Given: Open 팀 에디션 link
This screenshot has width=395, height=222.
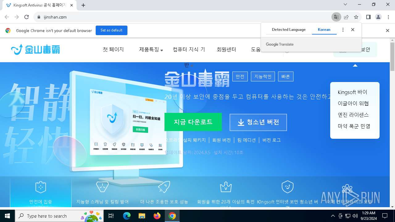Looking at the screenshot, I should click(x=247, y=140).
